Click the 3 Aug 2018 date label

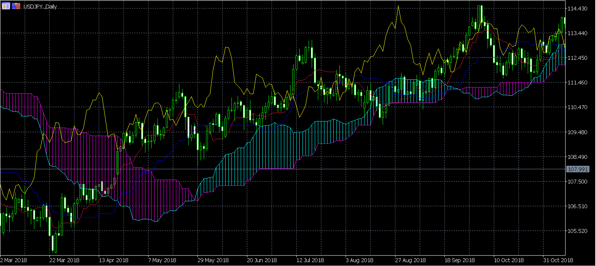pyautogui.click(x=360, y=260)
